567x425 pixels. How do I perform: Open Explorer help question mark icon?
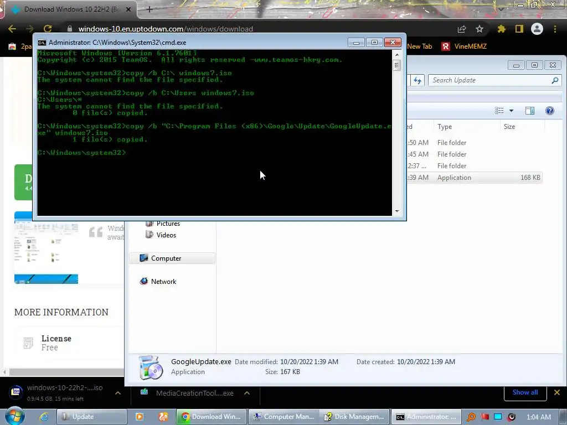point(550,111)
